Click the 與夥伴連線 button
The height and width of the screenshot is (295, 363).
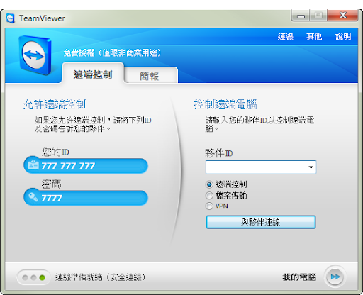click(261, 222)
